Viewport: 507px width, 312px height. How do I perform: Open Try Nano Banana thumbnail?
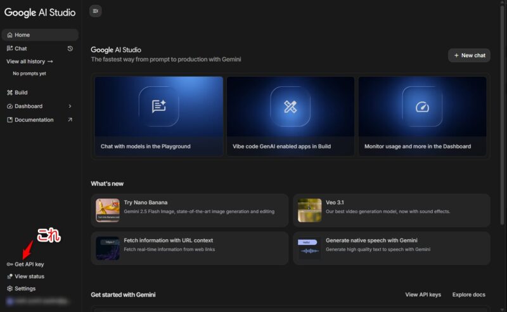pyautogui.click(x=108, y=210)
